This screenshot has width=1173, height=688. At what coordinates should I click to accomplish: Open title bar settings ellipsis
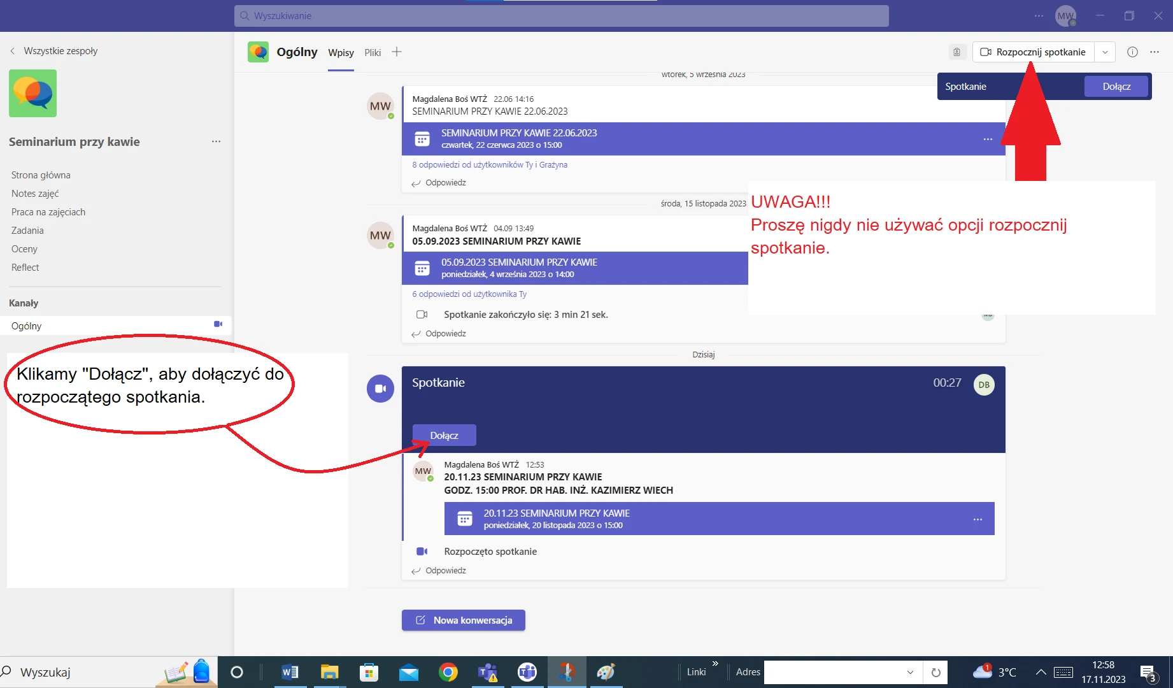(x=1039, y=16)
